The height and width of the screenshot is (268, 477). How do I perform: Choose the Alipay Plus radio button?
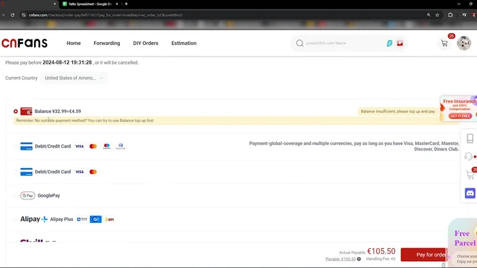click(16, 219)
